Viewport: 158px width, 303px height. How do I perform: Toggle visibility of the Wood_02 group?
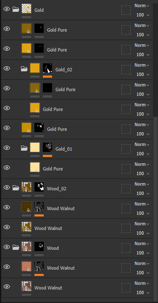tap(7, 187)
